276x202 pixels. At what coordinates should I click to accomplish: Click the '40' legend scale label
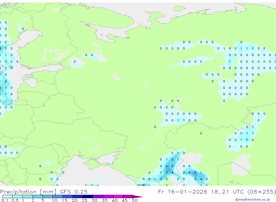115,200
